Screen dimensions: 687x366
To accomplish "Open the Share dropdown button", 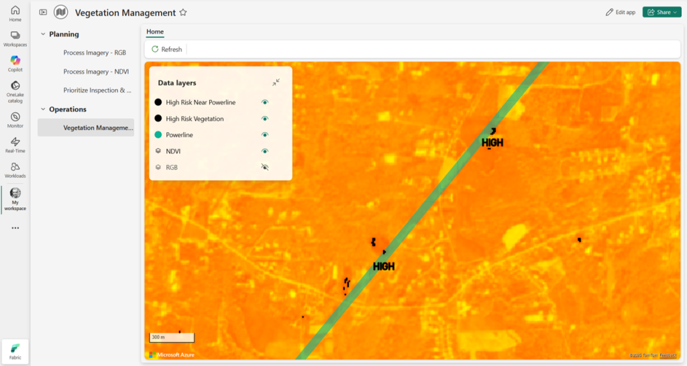I will [662, 12].
